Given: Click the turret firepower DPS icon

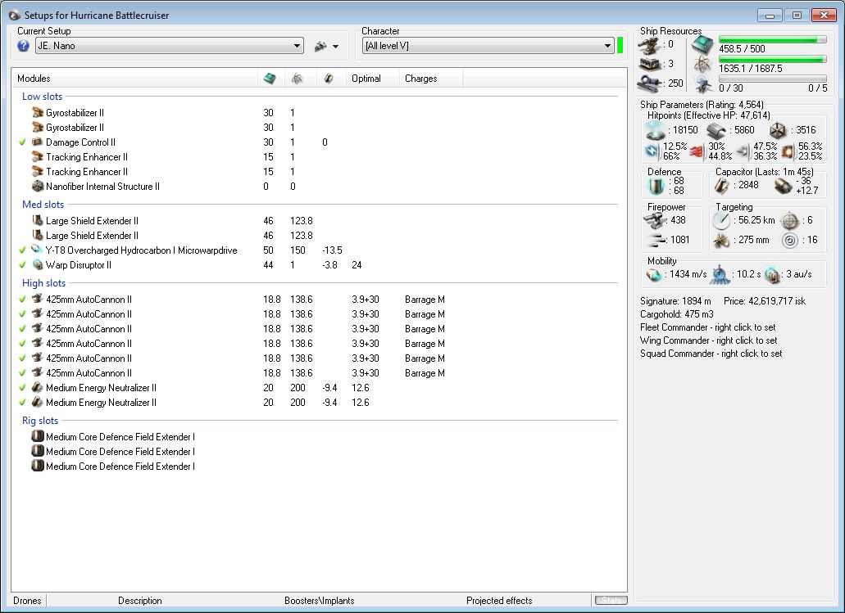Looking at the screenshot, I should click(654, 220).
